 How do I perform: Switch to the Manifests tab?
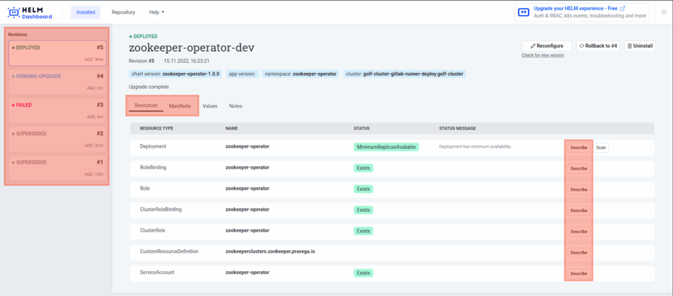[179, 106]
